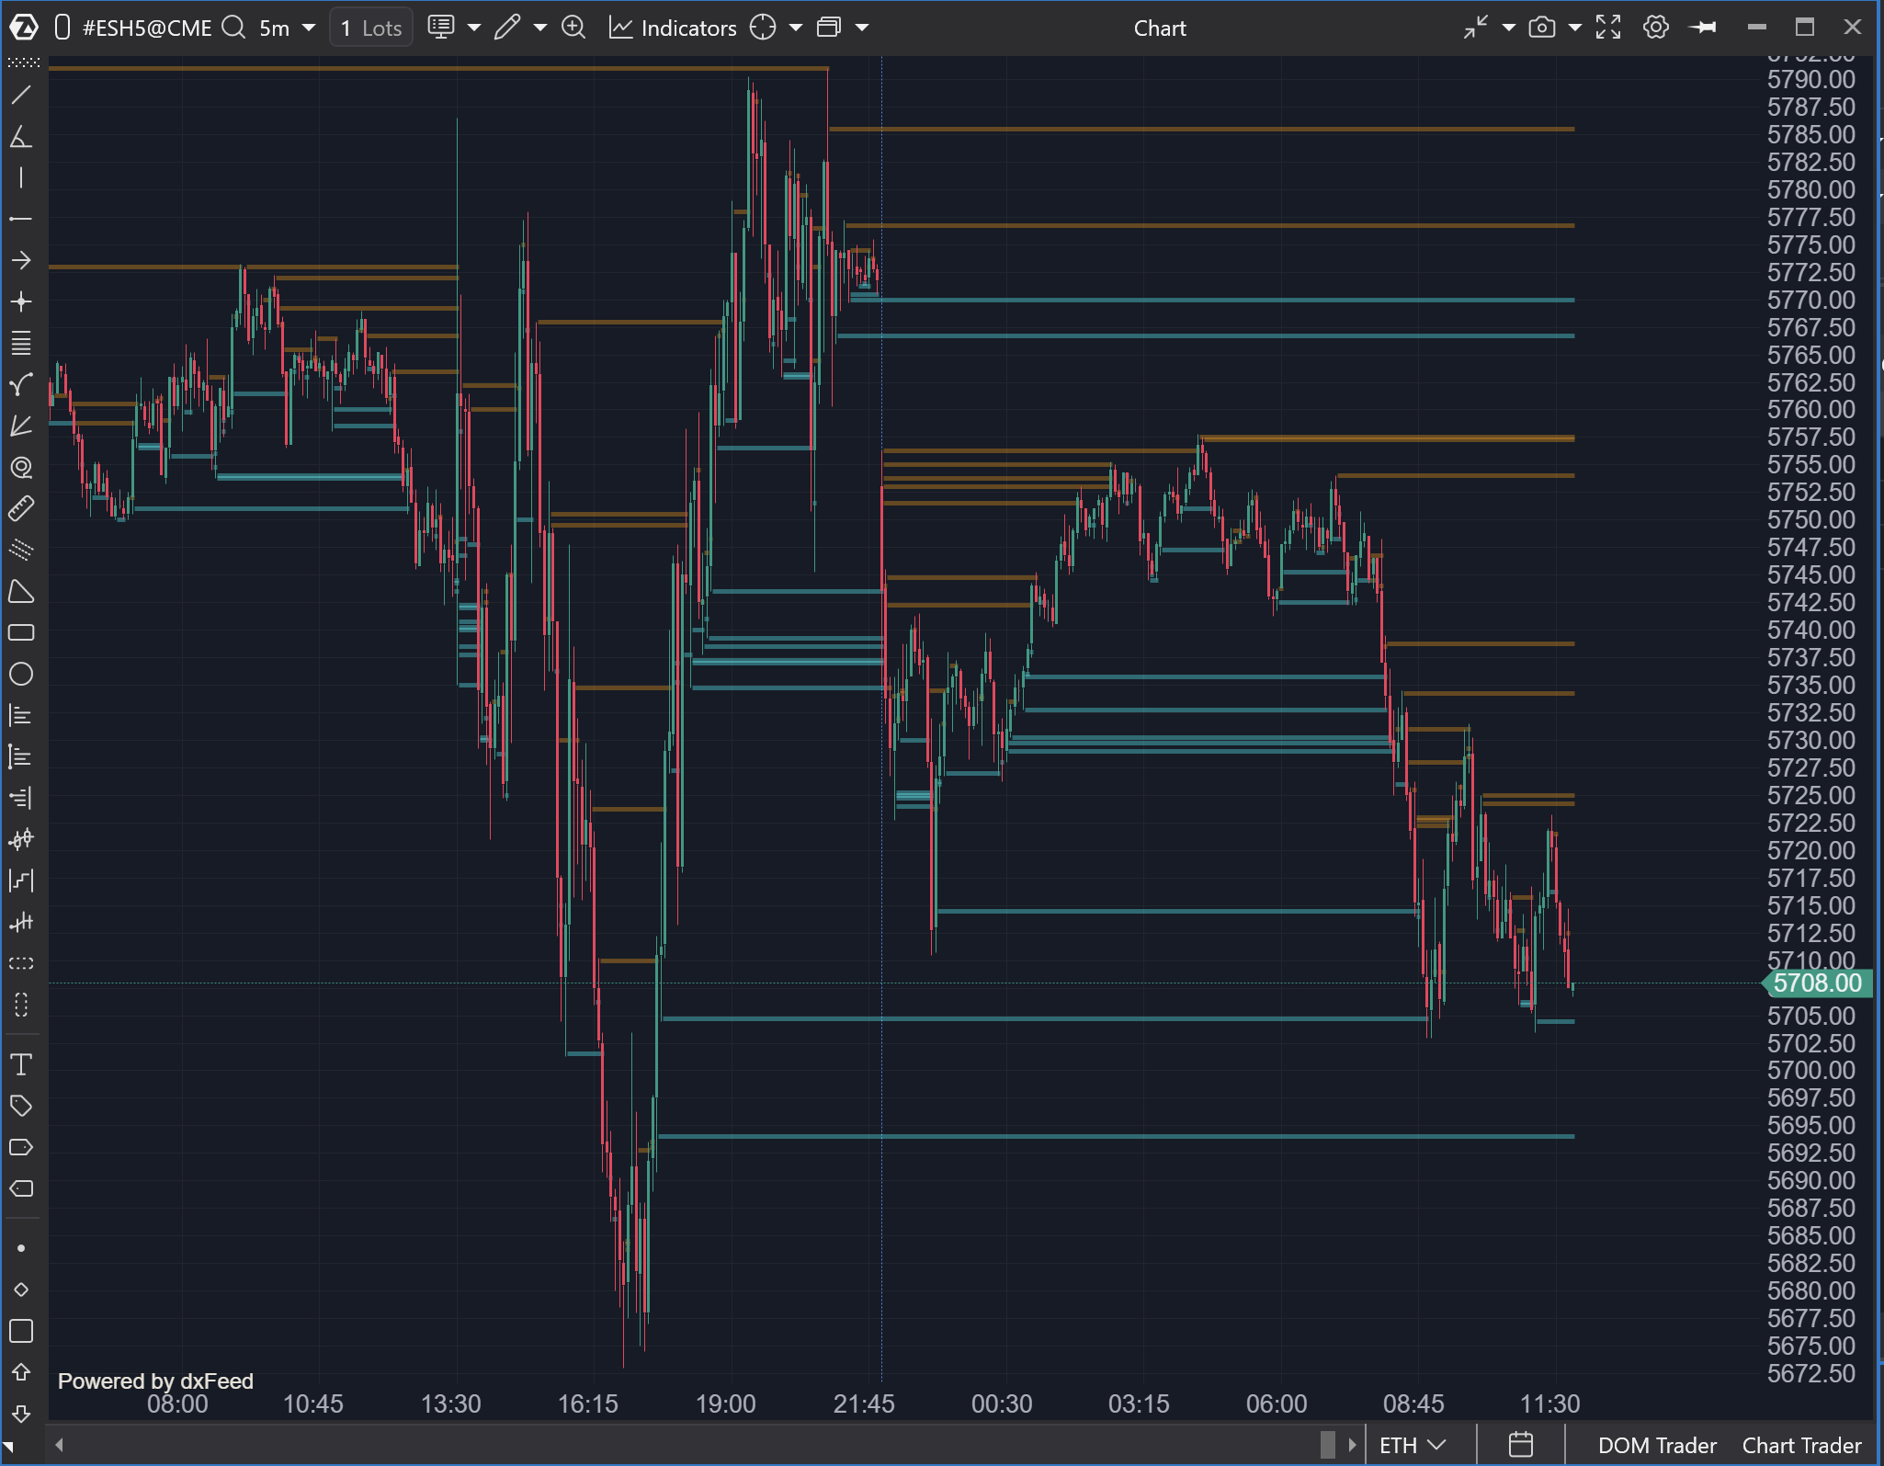Expand the drawing pencil dropdown arrow

point(540,28)
